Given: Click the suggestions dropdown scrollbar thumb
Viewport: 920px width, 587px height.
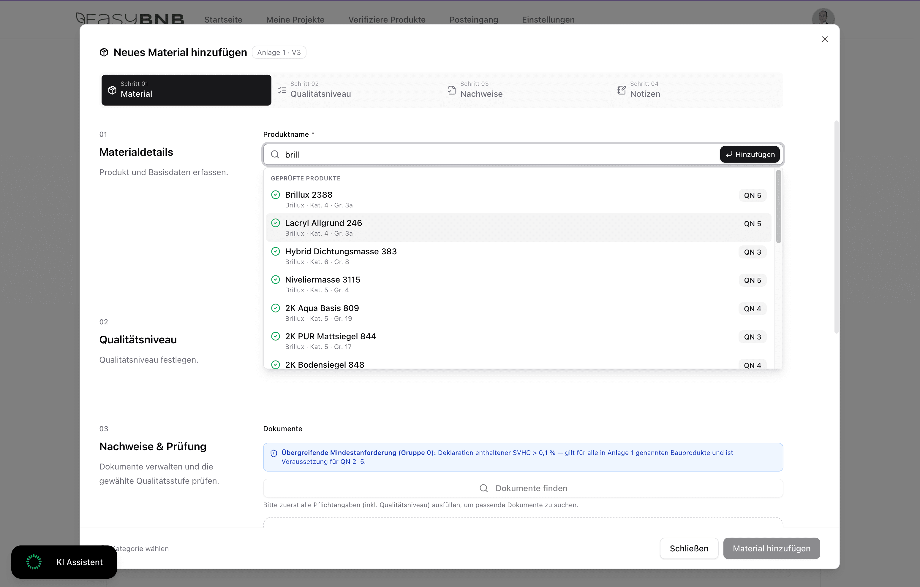Looking at the screenshot, I should 778,207.
